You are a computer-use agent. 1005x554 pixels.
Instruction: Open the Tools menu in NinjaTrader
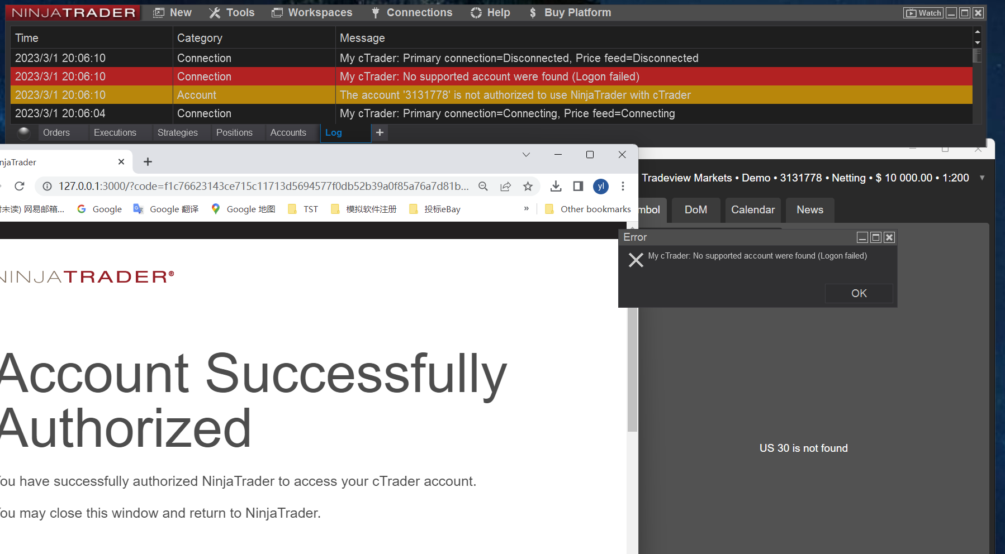(232, 13)
